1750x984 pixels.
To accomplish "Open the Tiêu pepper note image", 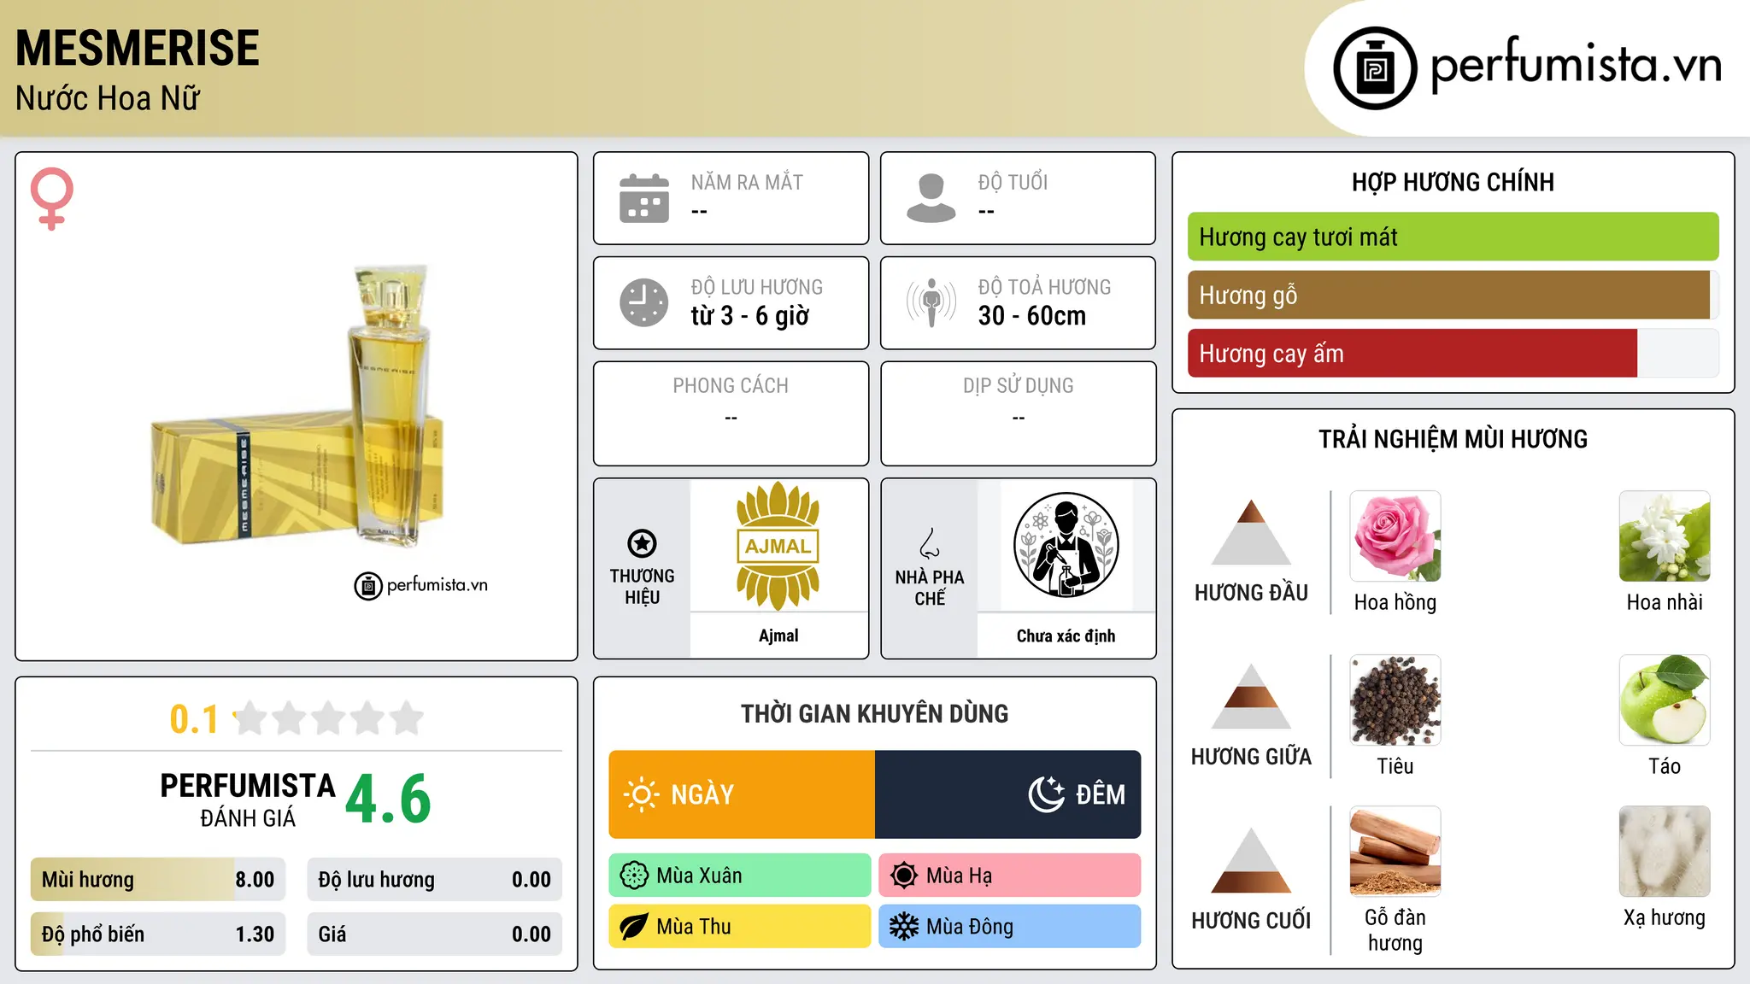I will [x=1395, y=700].
